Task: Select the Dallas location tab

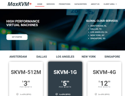Action: (42, 57)
